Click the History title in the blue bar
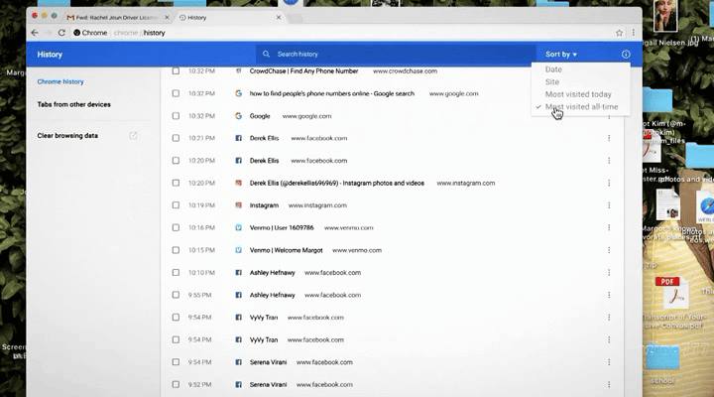This screenshot has width=714, height=397. (x=50, y=55)
